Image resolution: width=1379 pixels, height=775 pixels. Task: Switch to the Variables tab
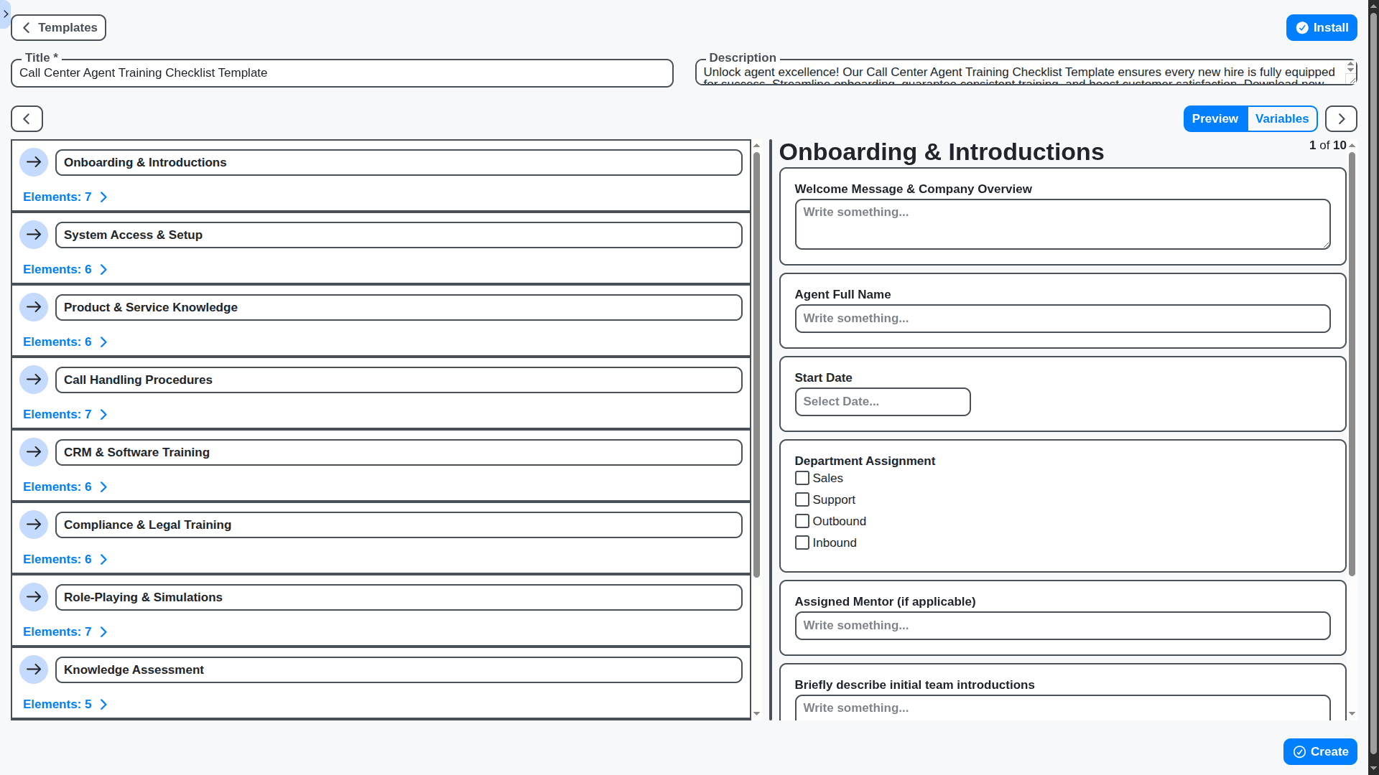coord(1283,118)
